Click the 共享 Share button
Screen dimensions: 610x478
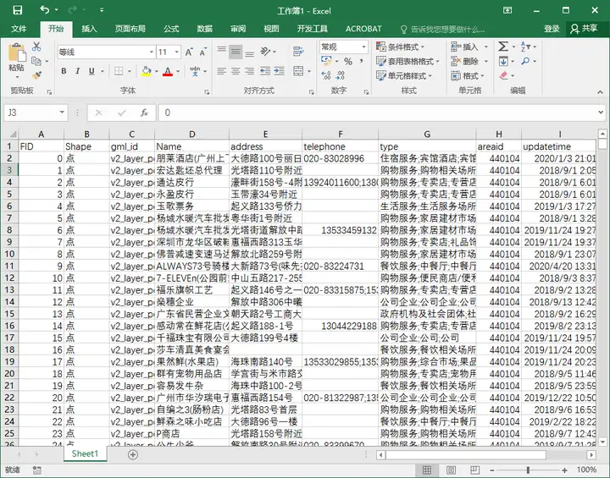click(x=584, y=29)
